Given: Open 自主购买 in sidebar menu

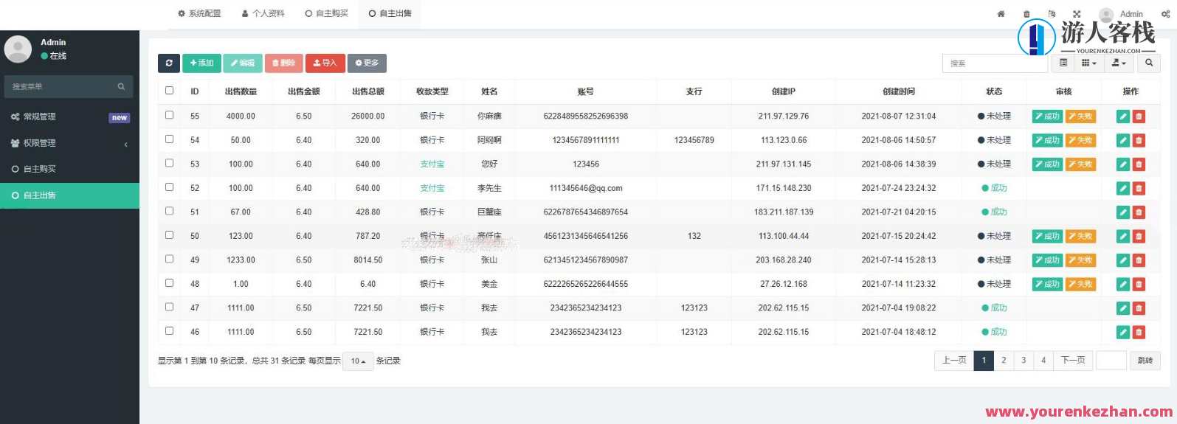Looking at the screenshot, I should [69, 169].
